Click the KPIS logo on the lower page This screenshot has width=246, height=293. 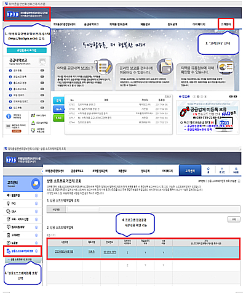[23, 160]
